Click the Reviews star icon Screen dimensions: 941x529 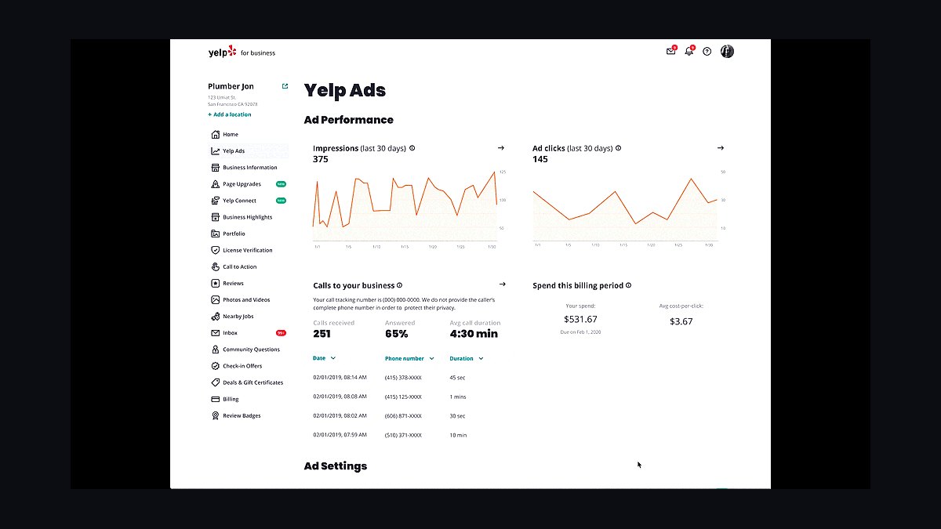click(216, 283)
